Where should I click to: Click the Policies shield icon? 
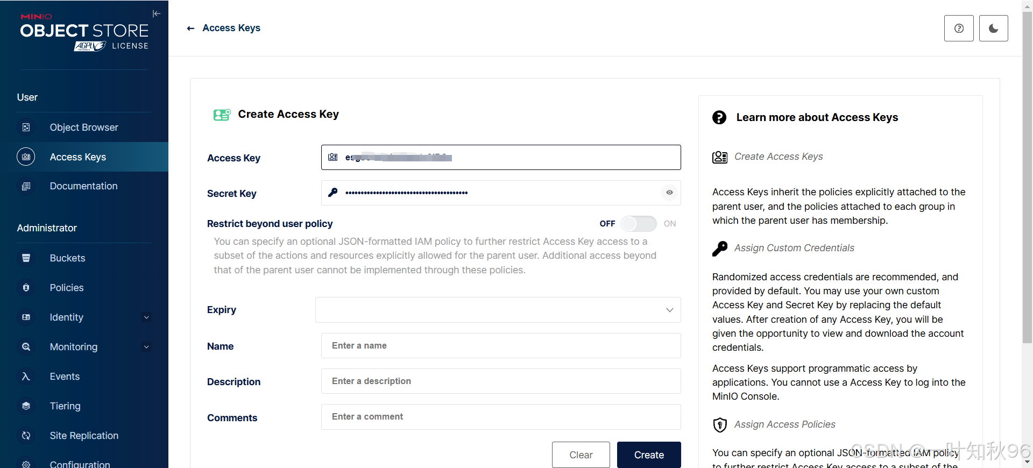[x=26, y=288]
